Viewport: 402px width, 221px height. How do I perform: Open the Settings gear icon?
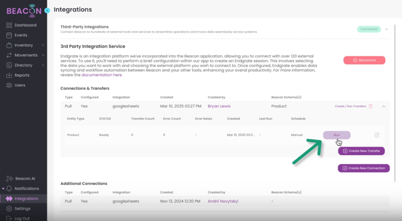click(x=9, y=208)
